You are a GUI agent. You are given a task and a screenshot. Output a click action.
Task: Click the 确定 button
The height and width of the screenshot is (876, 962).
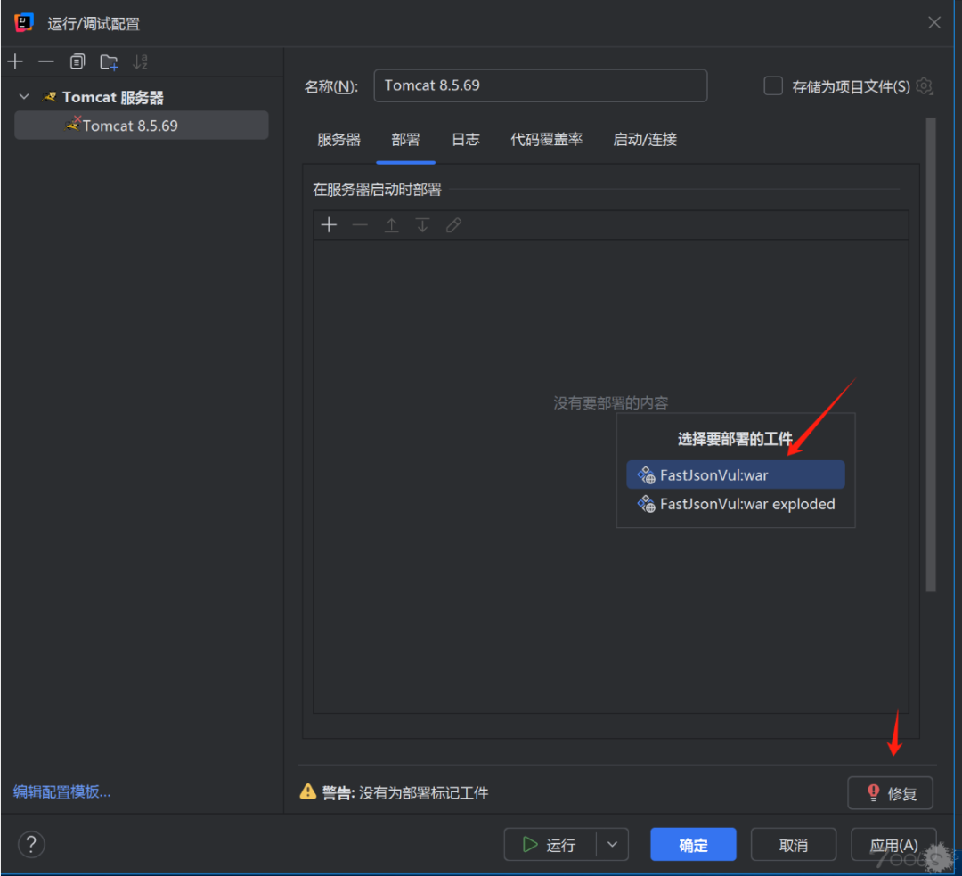[x=693, y=844]
